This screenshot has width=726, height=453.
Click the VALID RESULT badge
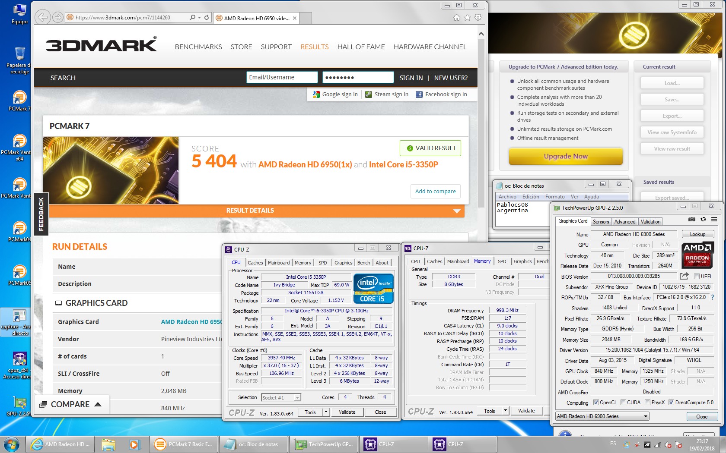click(x=431, y=148)
